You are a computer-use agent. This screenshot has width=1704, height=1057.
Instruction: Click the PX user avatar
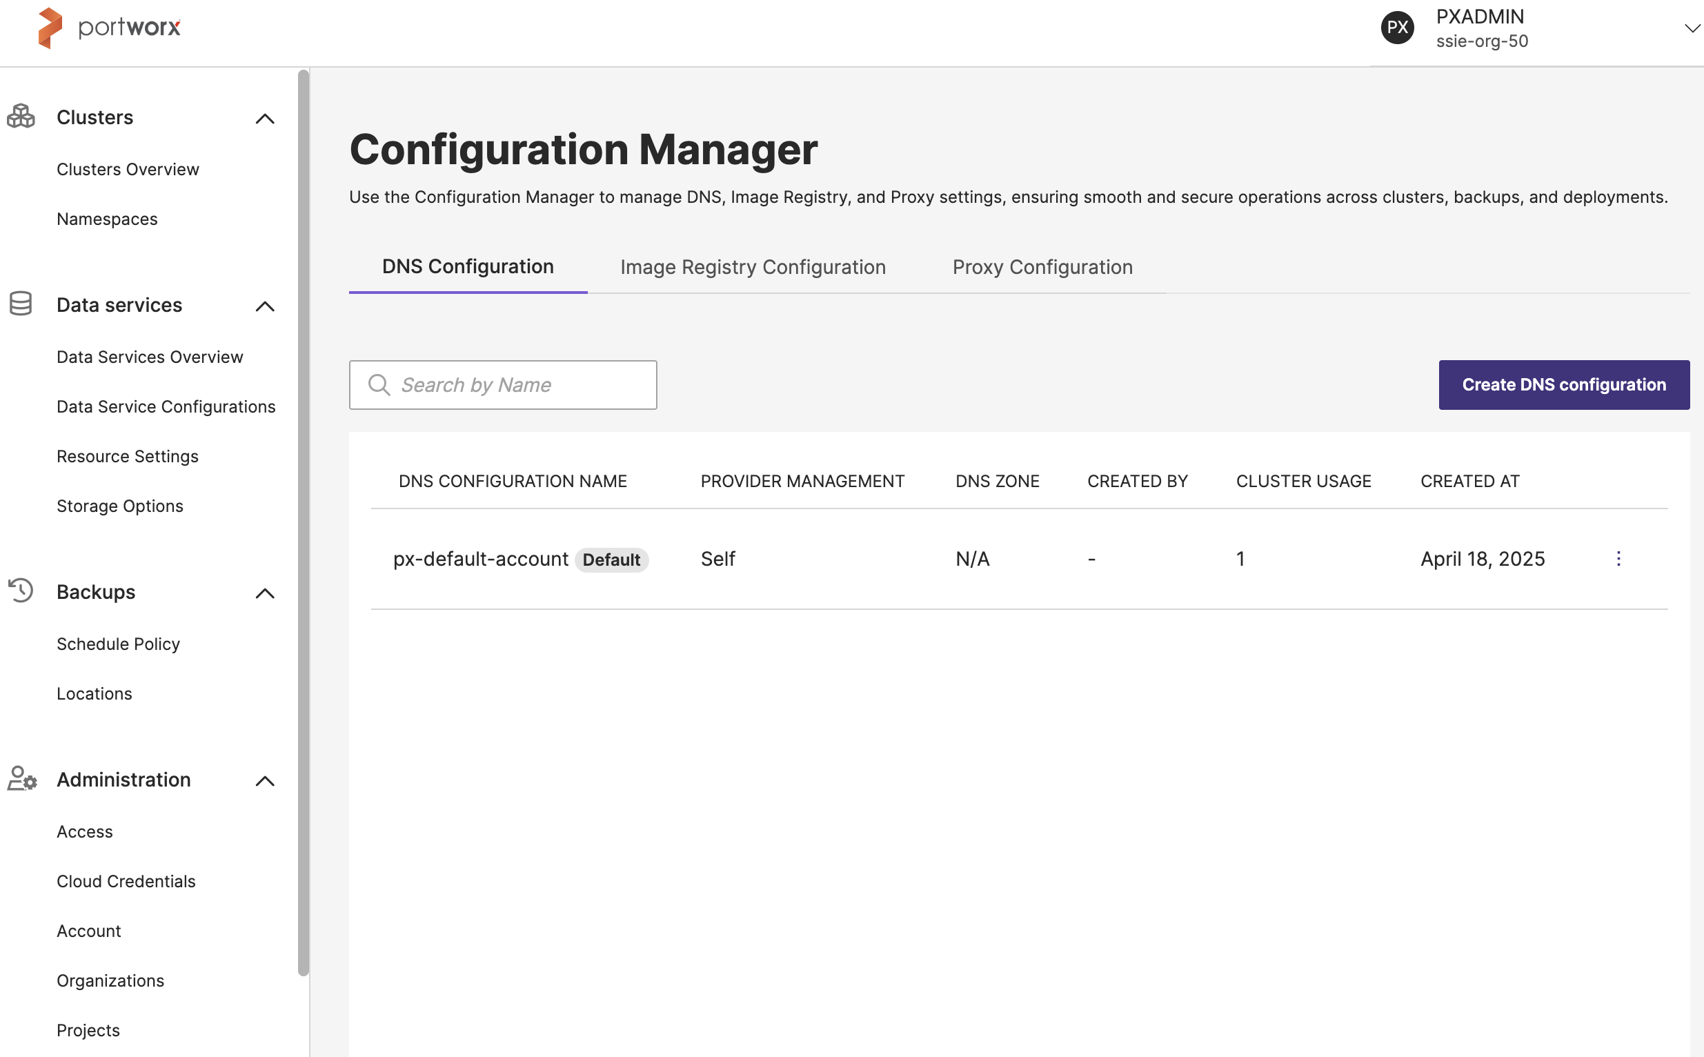[1396, 28]
